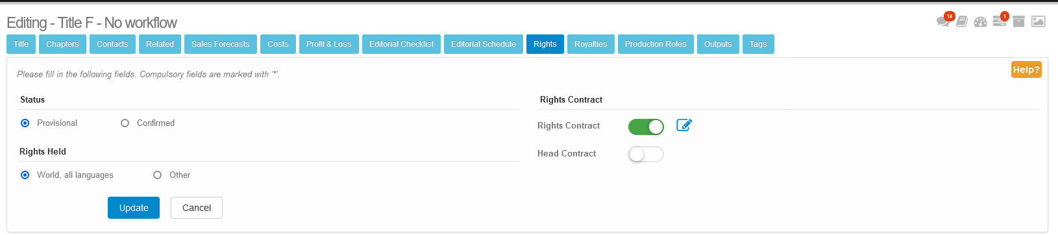Select the Confirmed status radio button
This screenshot has width=1058, height=235.
coord(125,123)
